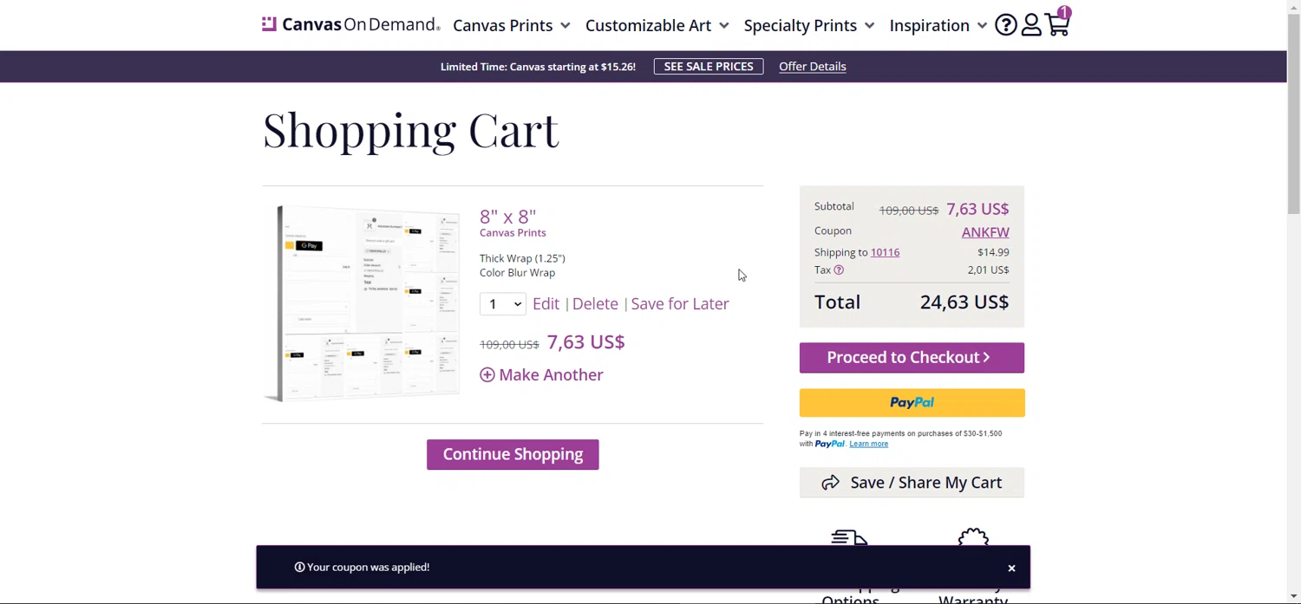
Task: Expand the Canvas Prints menu
Action: (x=512, y=25)
